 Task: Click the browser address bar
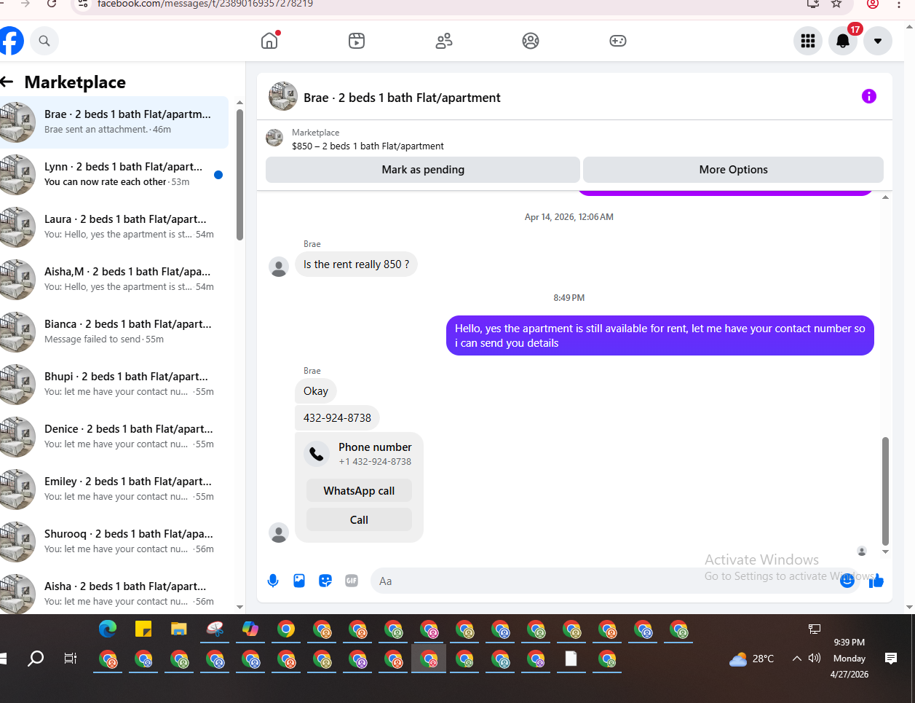point(437,4)
